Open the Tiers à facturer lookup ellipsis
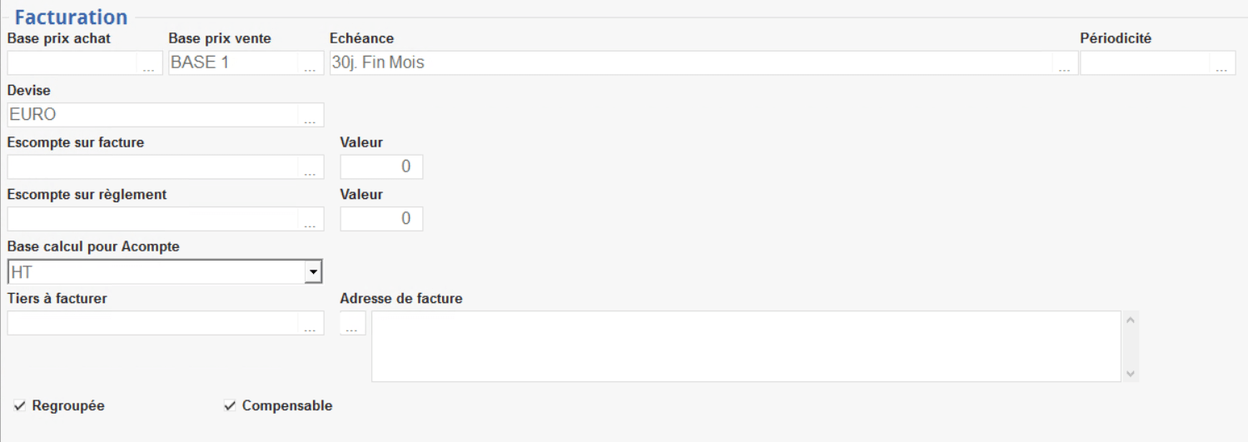Image resolution: width=1248 pixels, height=442 pixels. coord(310,324)
